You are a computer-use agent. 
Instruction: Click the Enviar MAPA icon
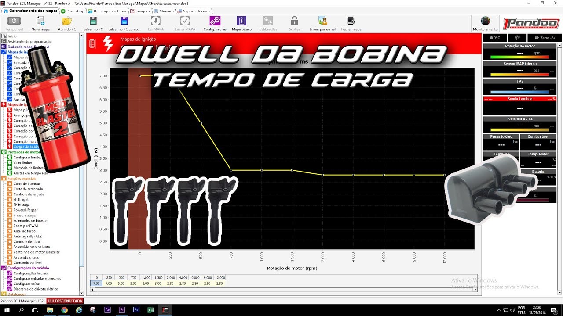pos(185,21)
